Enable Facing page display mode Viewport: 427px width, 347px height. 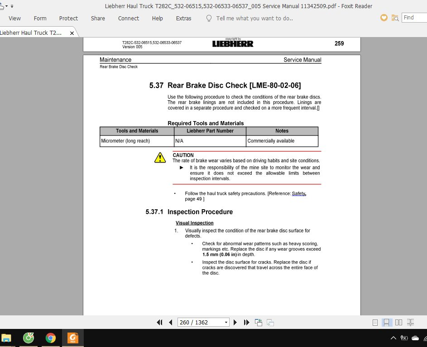coord(398,322)
